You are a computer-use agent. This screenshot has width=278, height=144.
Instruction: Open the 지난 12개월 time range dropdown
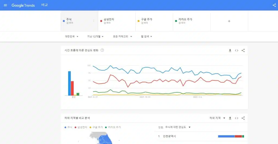95,36
